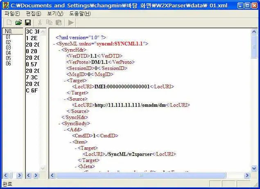Click the Copy toolbar icon
Viewport: 260px width, 189px height.
[x=49, y=22]
